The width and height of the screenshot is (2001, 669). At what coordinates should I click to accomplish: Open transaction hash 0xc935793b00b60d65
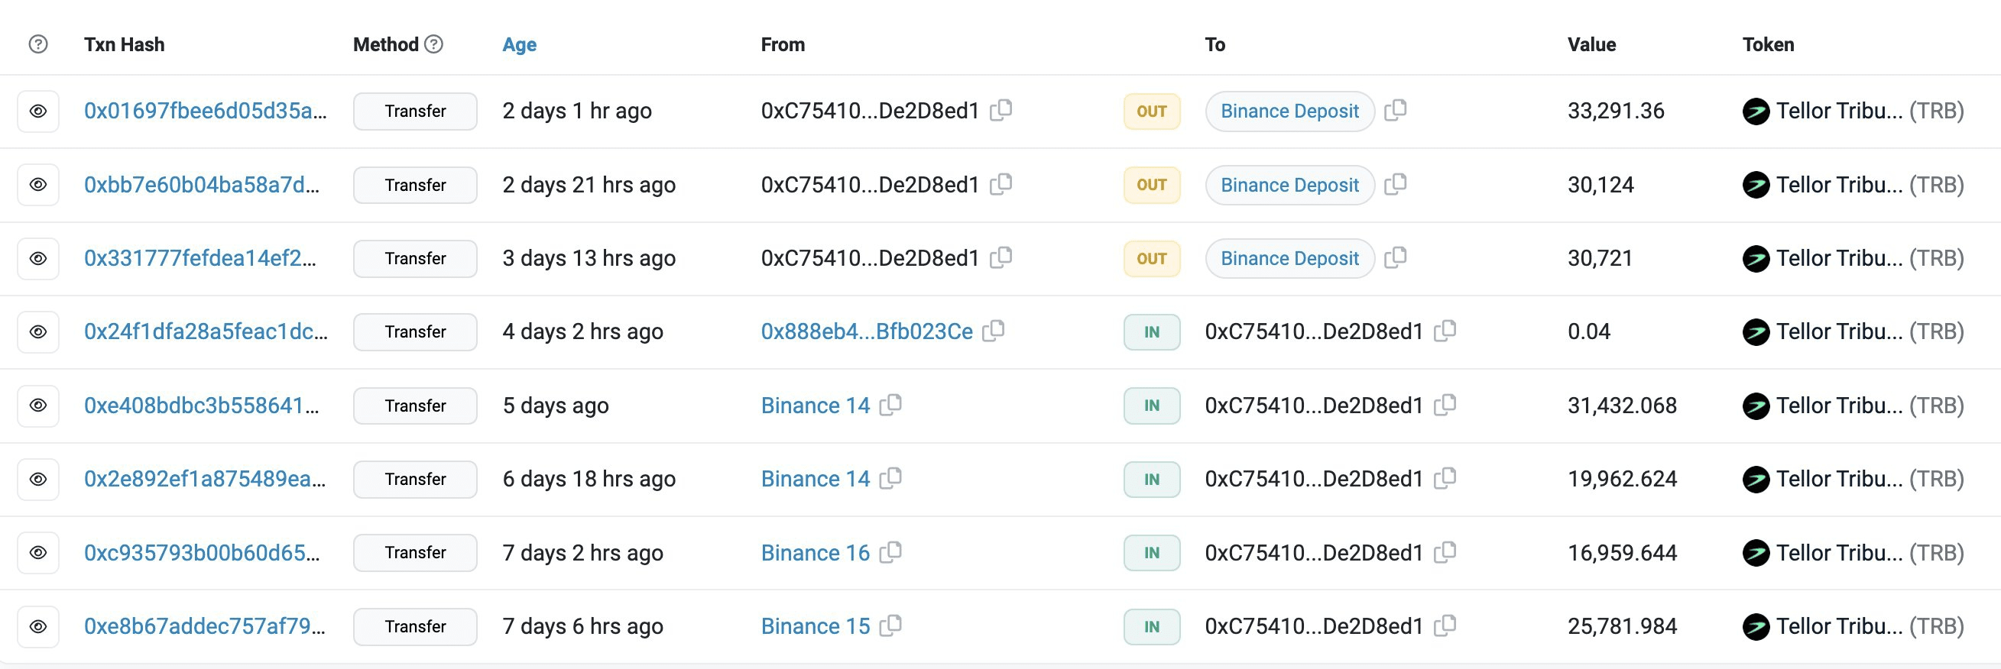click(x=201, y=553)
